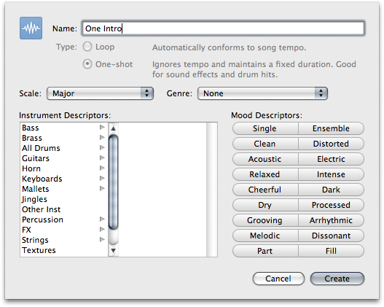The width and height of the screenshot is (384, 307).
Task: Click the instrument list scrollbar thumb
Action: point(113,182)
